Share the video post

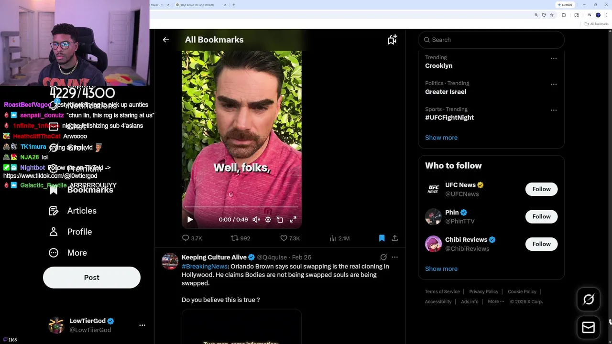[394, 238]
